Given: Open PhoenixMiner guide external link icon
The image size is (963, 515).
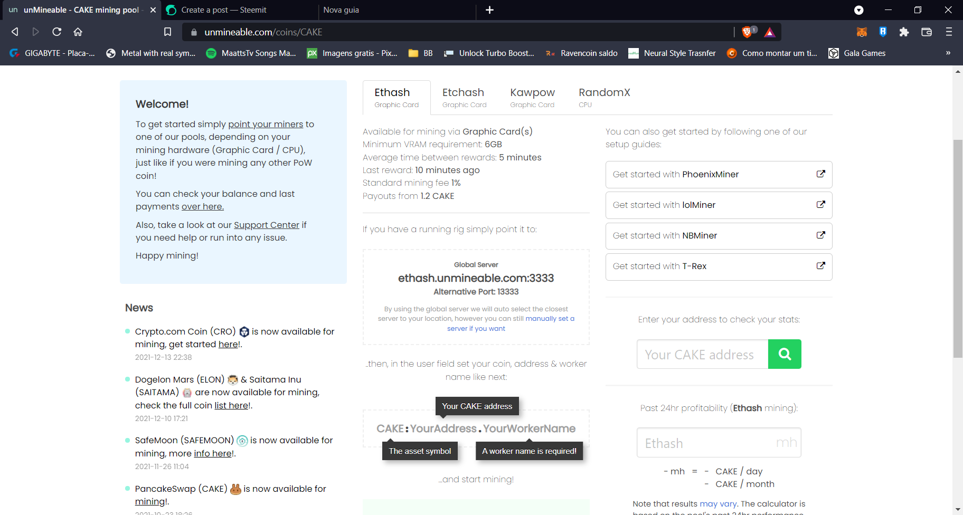Looking at the screenshot, I should coord(820,174).
